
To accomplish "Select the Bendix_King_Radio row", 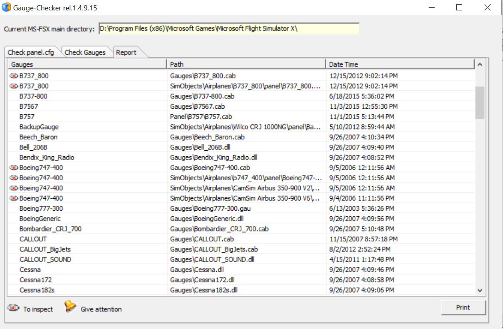I will 242,158.
